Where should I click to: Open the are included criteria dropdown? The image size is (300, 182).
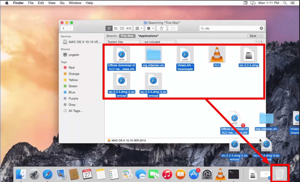(160, 42)
